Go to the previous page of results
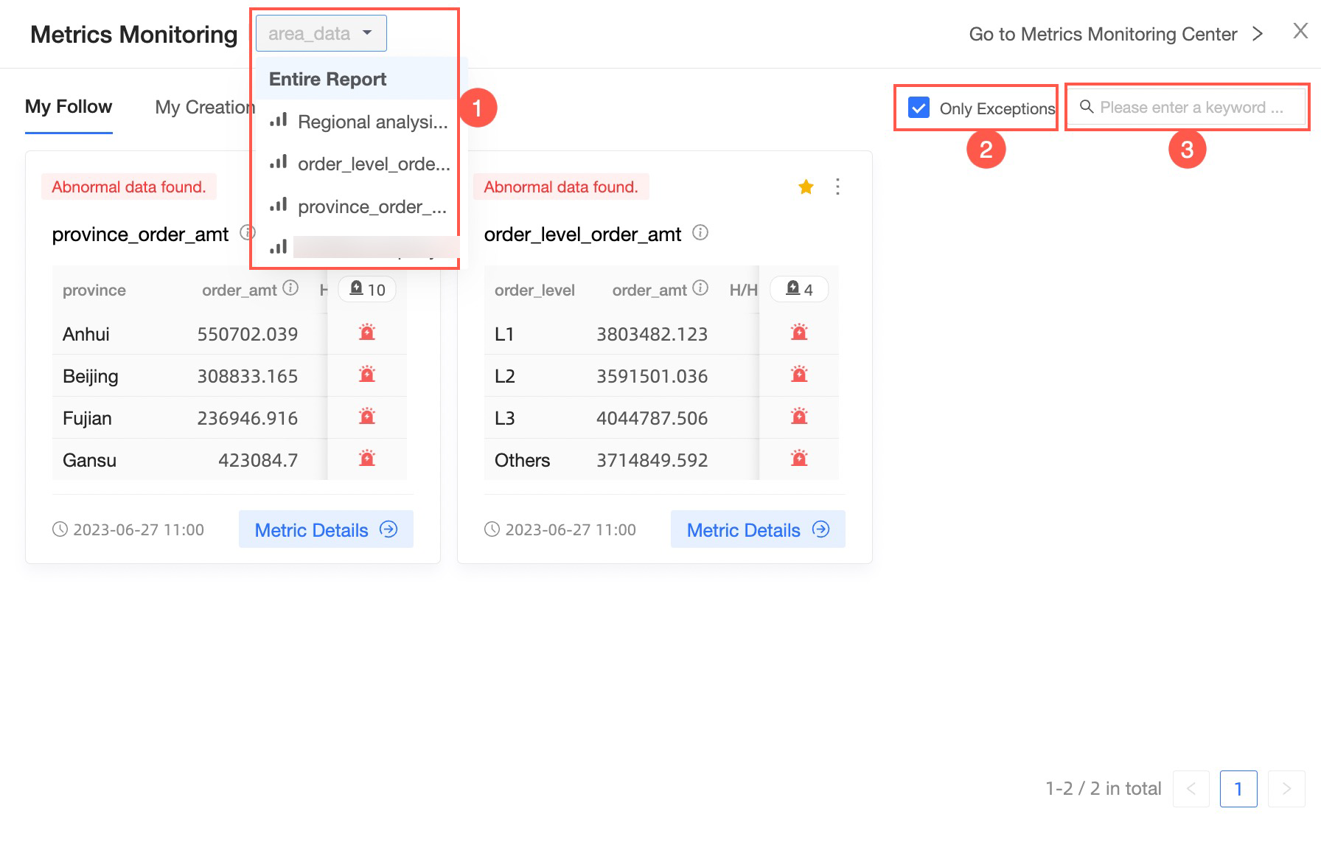This screenshot has height=842, width=1321. [x=1191, y=789]
